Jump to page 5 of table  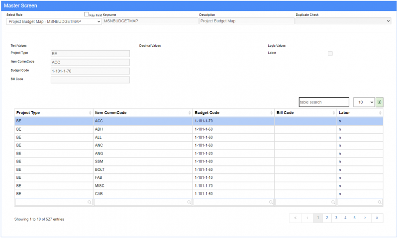click(x=355, y=218)
